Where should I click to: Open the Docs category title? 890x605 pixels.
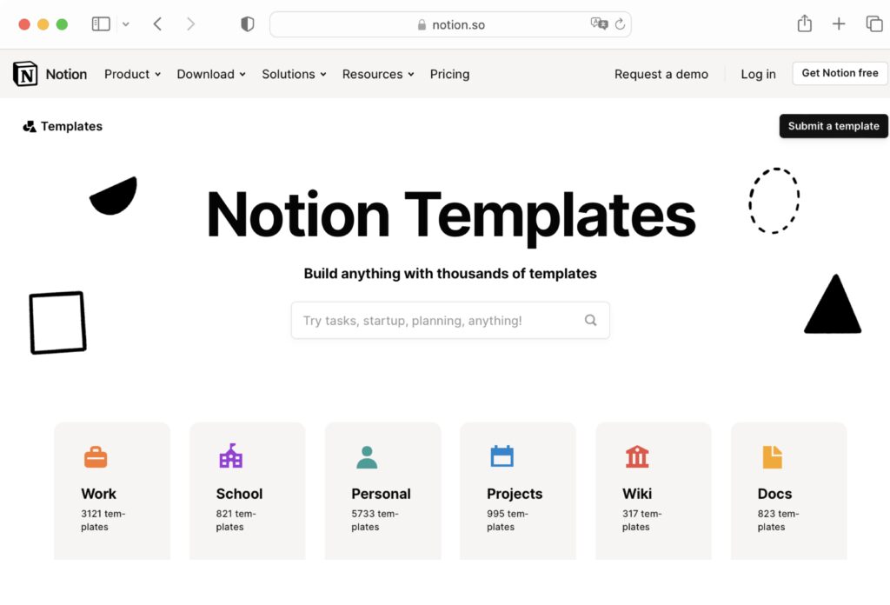coord(774,494)
